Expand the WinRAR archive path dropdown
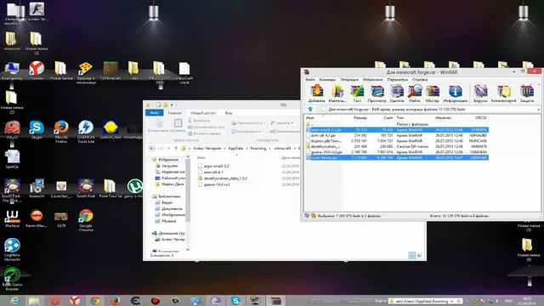The width and height of the screenshot is (544, 306). (538, 110)
